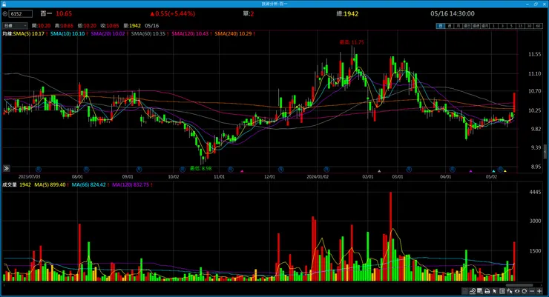Click the 最低:8.98 low price annotation

[x=200, y=168]
